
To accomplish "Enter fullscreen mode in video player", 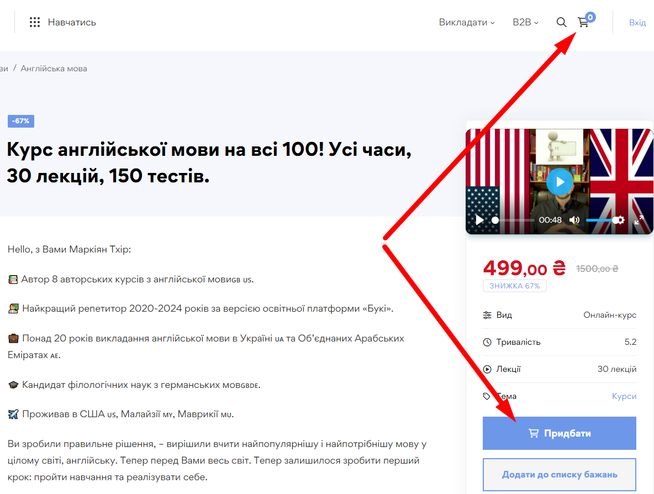I will pyautogui.click(x=639, y=220).
